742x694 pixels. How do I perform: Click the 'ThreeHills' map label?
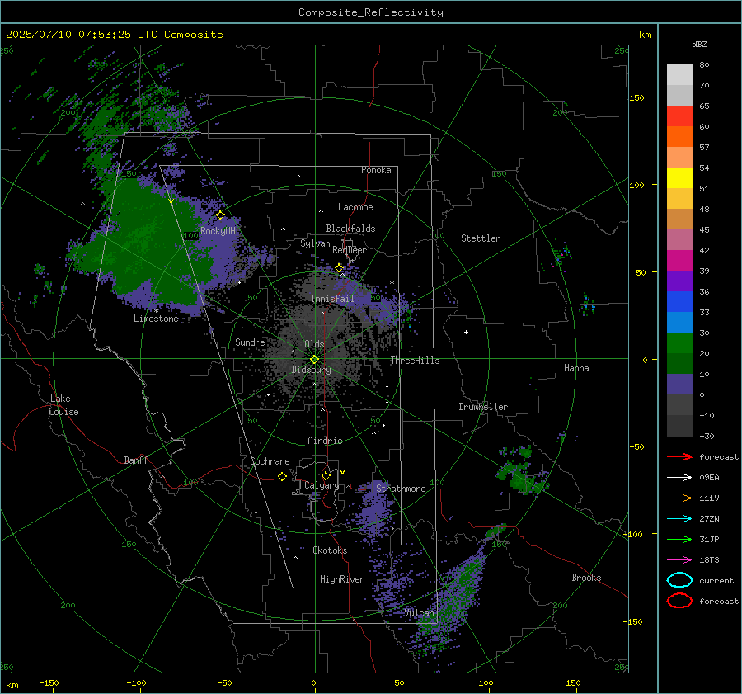[415, 361]
